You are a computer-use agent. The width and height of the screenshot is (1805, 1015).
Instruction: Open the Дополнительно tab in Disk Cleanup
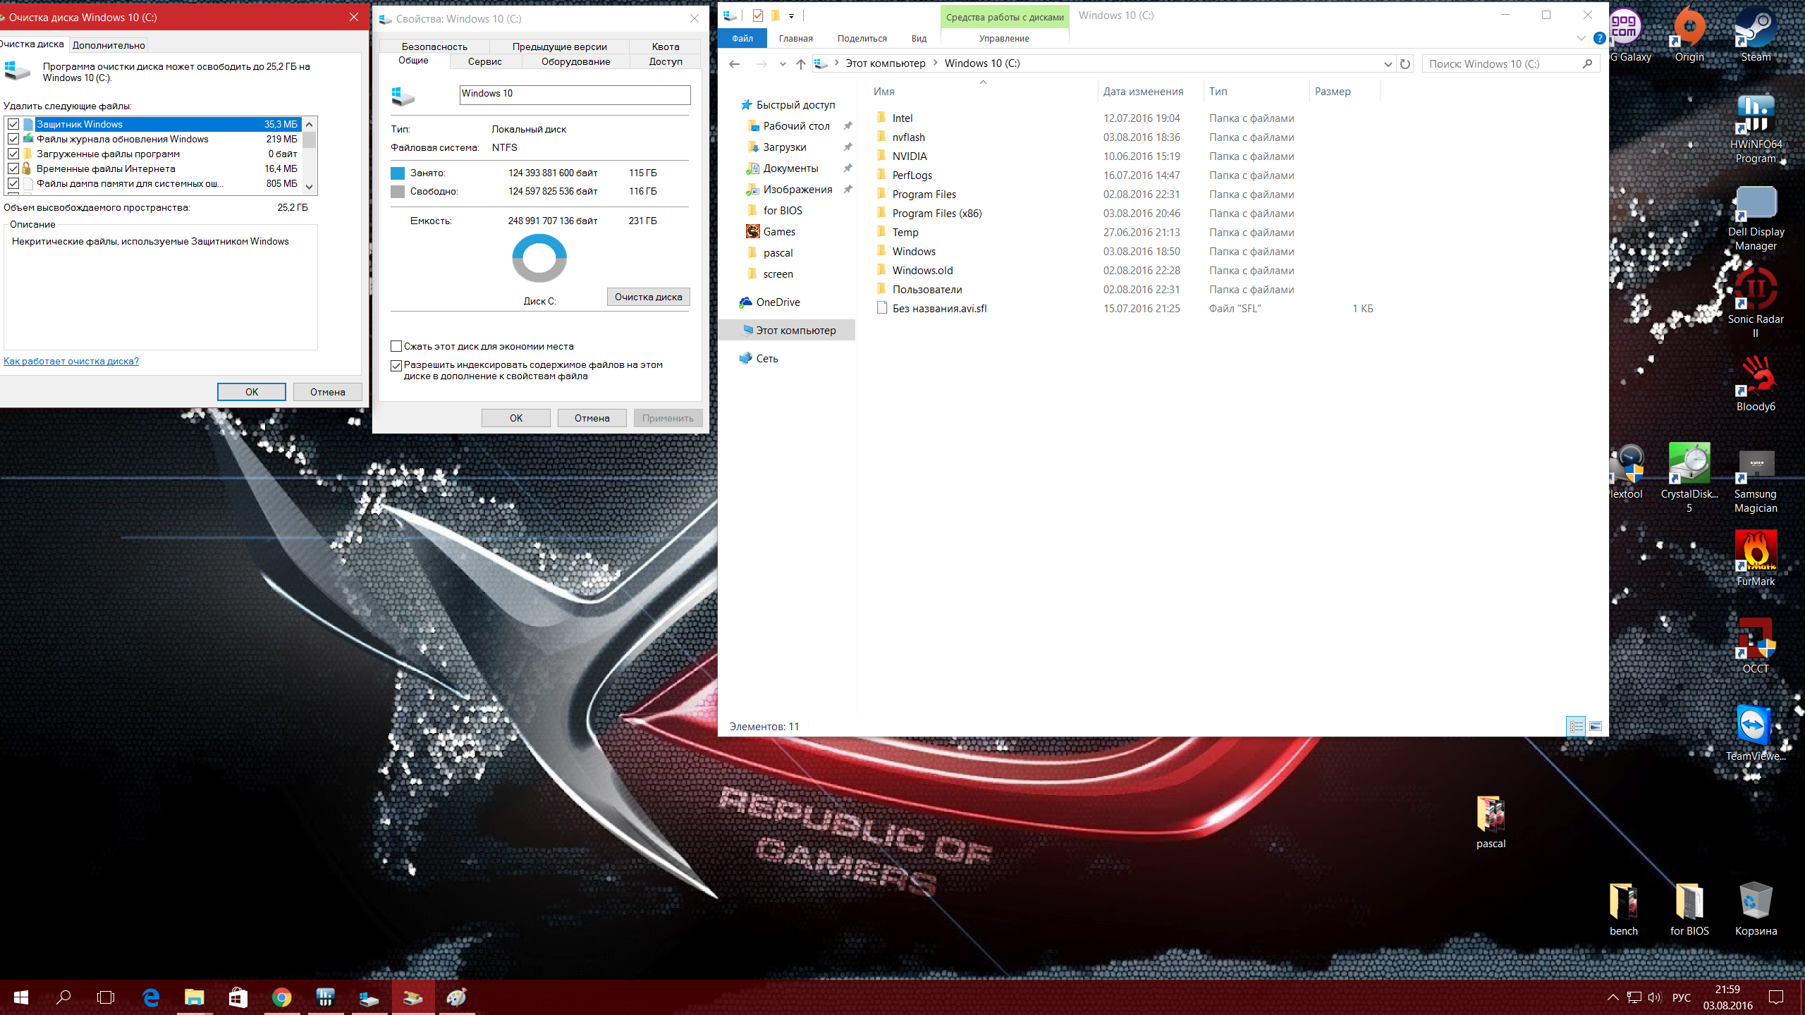point(109,45)
